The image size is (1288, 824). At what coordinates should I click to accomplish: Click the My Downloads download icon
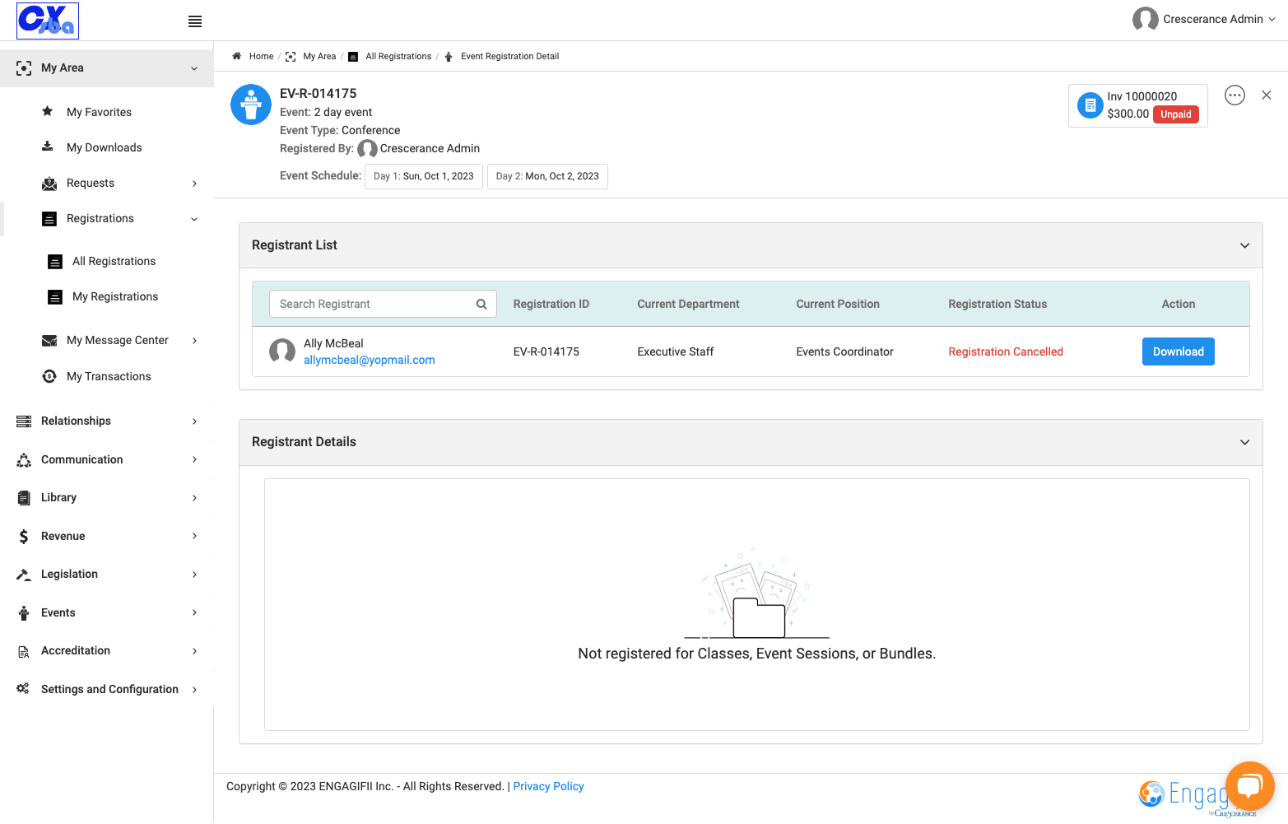[48, 147]
